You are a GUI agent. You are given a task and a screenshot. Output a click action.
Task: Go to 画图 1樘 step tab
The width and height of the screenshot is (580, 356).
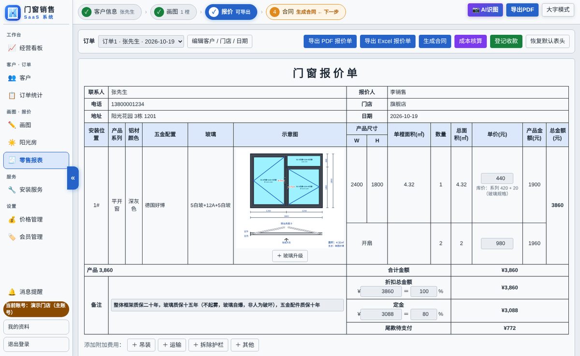[174, 12]
